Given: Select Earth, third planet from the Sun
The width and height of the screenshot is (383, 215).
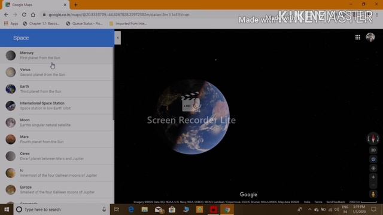Looking at the screenshot, I should [x=56, y=89].
